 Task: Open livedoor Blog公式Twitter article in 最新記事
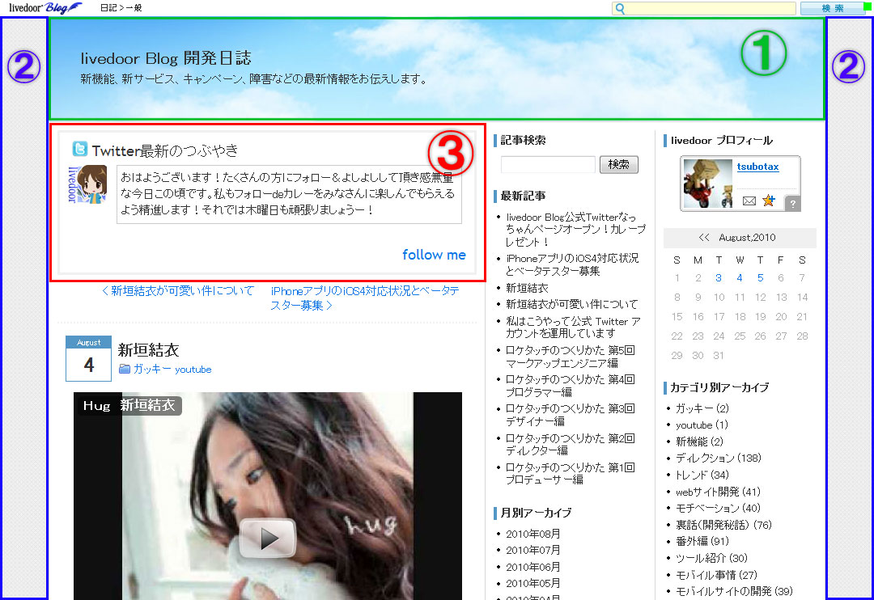click(x=575, y=230)
